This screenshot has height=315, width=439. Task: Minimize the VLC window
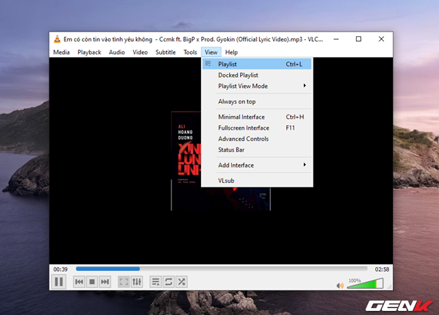(x=336, y=39)
